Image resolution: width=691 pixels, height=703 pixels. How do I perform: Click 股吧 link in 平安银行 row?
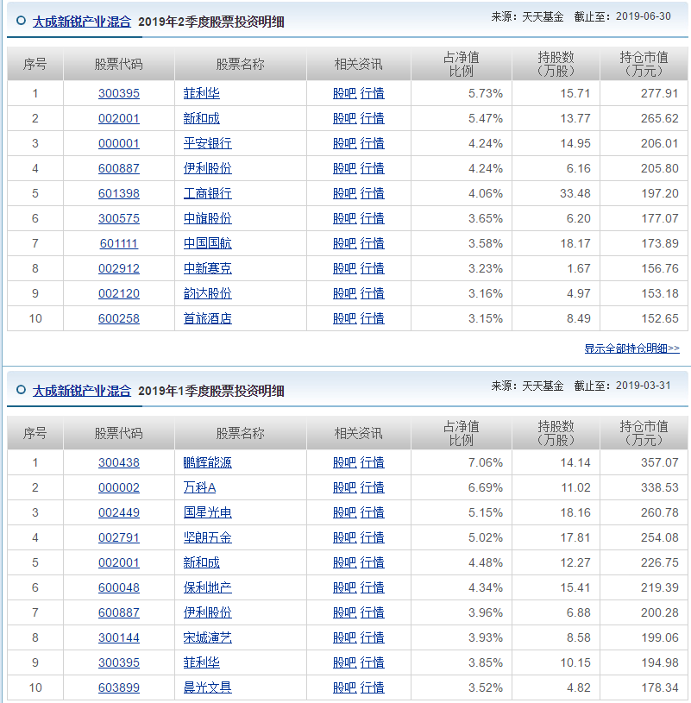[345, 143]
